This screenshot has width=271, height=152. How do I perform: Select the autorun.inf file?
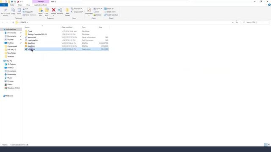point(32,37)
